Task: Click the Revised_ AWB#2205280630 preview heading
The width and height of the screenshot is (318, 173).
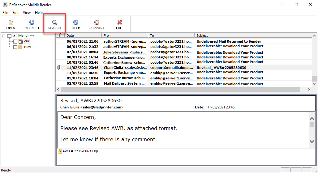Action: point(91,101)
